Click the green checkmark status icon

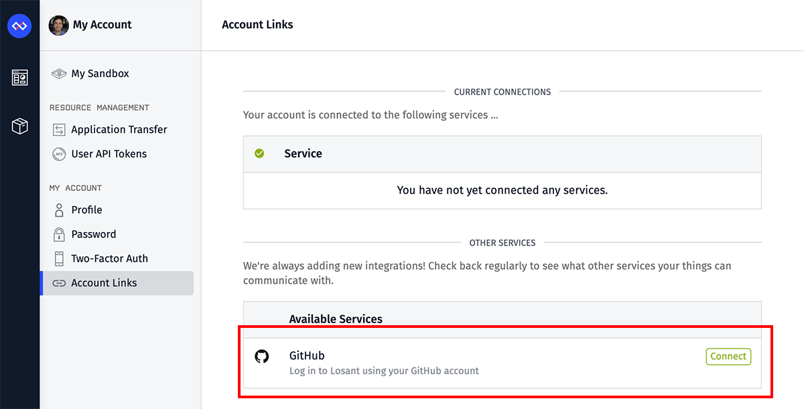coord(259,154)
